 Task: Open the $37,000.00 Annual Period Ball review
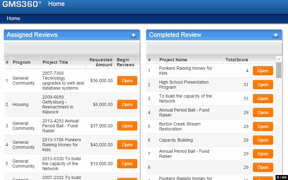point(127,126)
